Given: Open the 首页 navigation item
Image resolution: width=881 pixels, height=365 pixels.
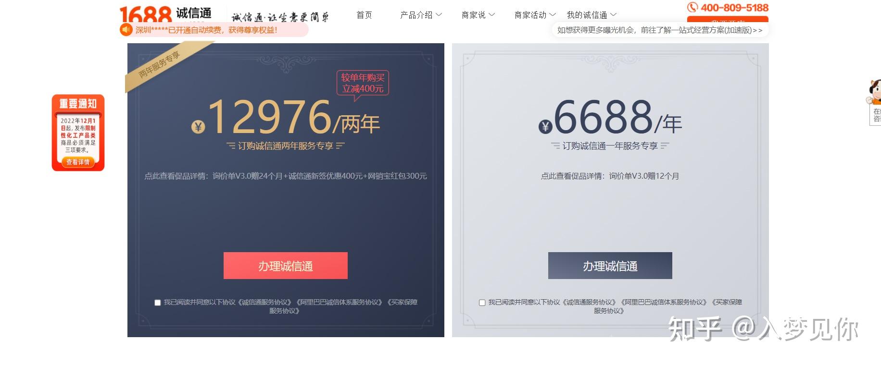Looking at the screenshot, I should 364,15.
